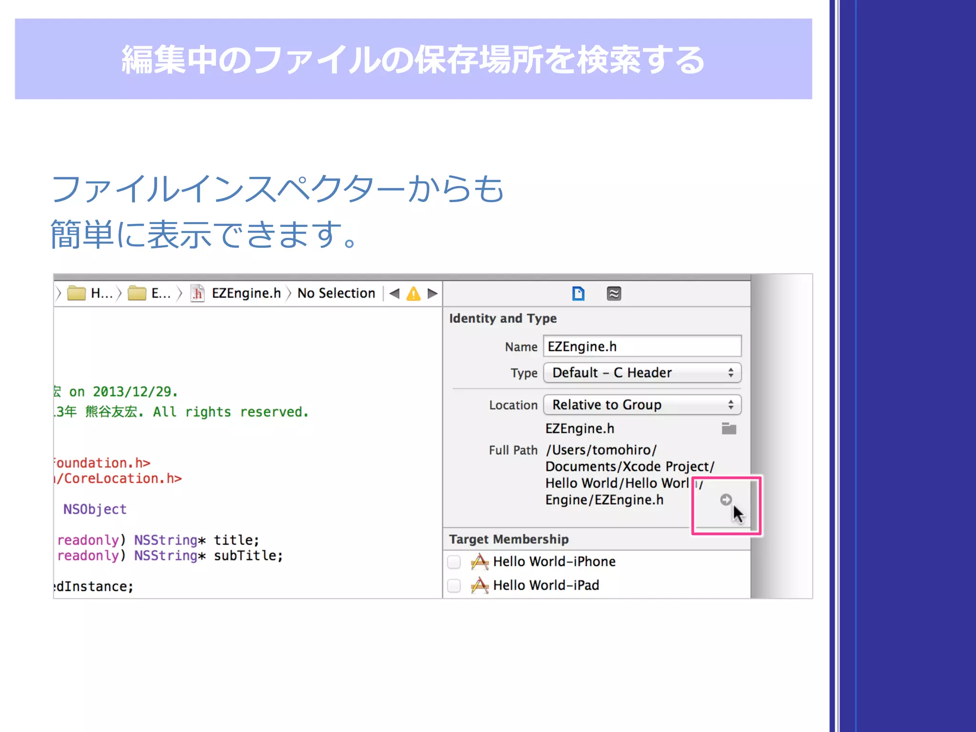Click the H... folder in the jump bar
Screen dimensions: 976x732
pyautogui.click(x=90, y=293)
